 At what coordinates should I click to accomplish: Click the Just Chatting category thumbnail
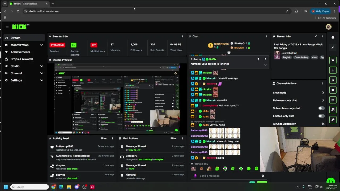277,55
